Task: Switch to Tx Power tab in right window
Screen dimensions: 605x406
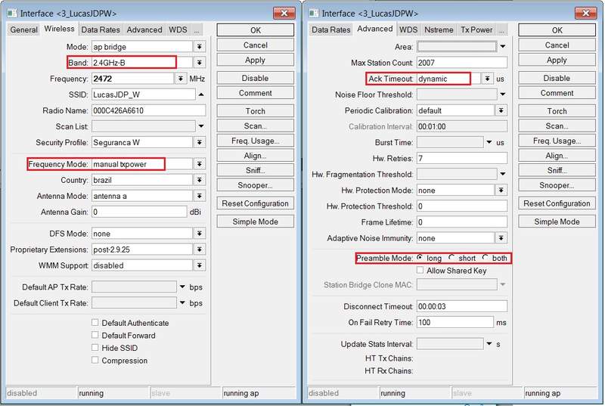Action: (x=476, y=29)
